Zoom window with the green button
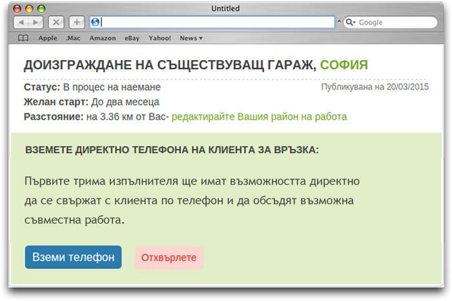The height and width of the screenshot is (301, 452). [x=41, y=8]
